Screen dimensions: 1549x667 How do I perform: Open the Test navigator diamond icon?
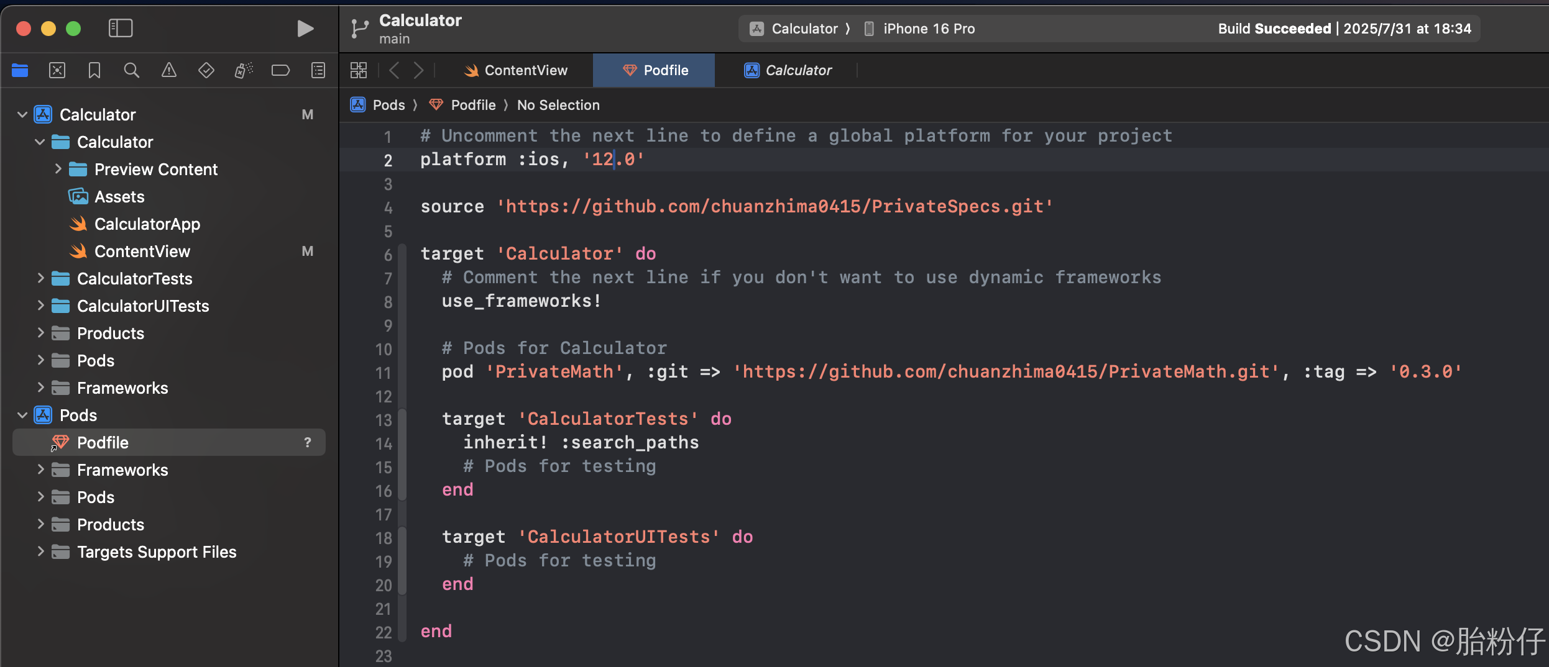[206, 70]
